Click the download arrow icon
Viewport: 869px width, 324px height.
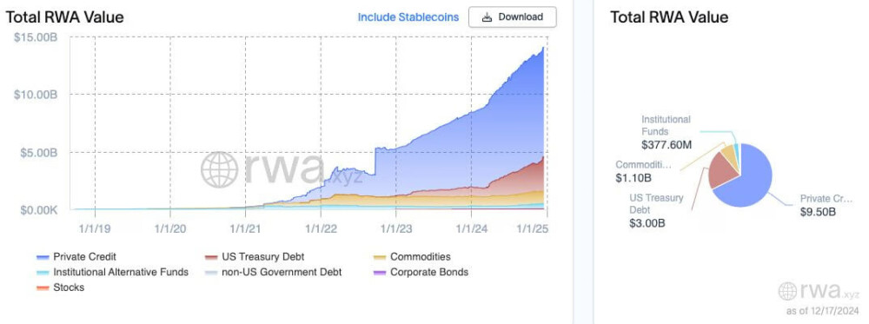[x=487, y=17]
